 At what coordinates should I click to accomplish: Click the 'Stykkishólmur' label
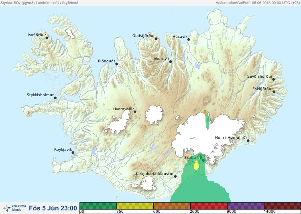(x=40, y=95)
